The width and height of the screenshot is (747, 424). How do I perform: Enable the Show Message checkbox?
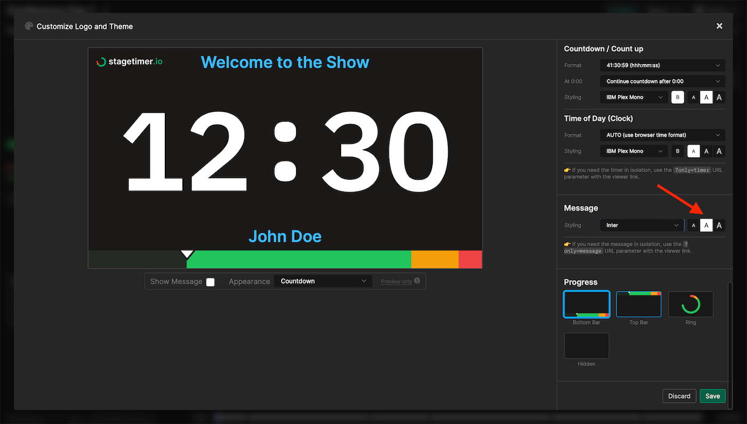pos(210,282)
